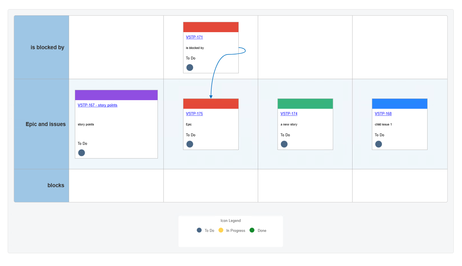Open the VSTP-175 epic link
This screenshot has width=462, height=266.
pos(194,114)
